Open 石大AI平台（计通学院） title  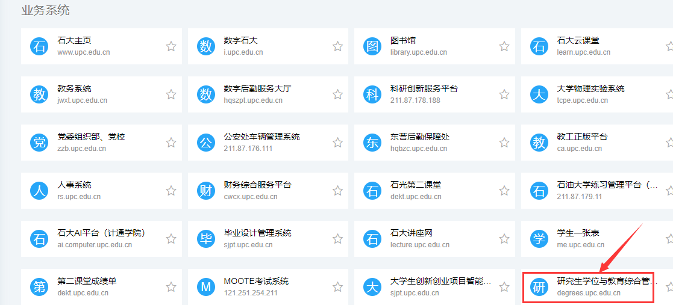(101, 233)
